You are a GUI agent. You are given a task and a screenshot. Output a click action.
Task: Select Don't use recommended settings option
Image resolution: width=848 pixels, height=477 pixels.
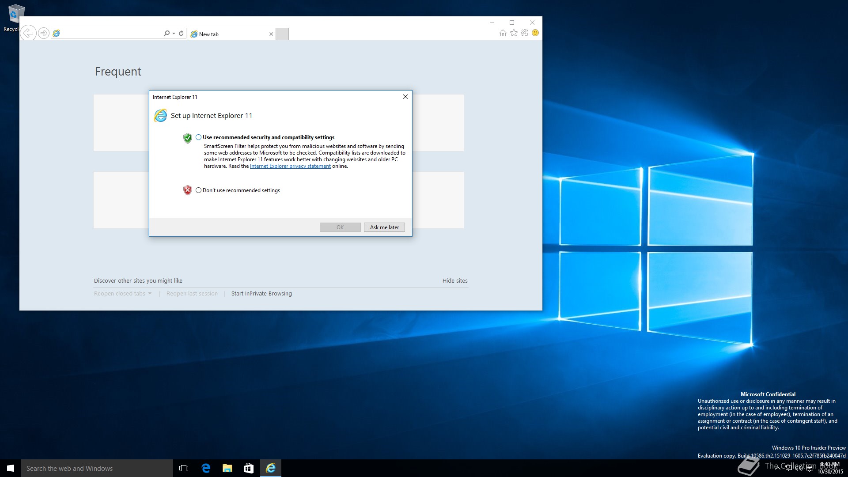199,190
